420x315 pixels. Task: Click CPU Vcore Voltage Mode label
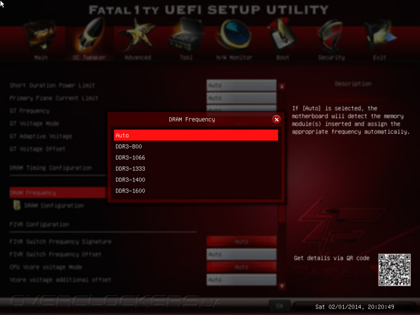click(46, 267)
